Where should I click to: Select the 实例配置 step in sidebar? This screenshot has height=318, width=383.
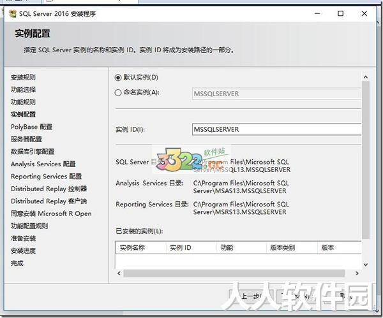[23, 114]
